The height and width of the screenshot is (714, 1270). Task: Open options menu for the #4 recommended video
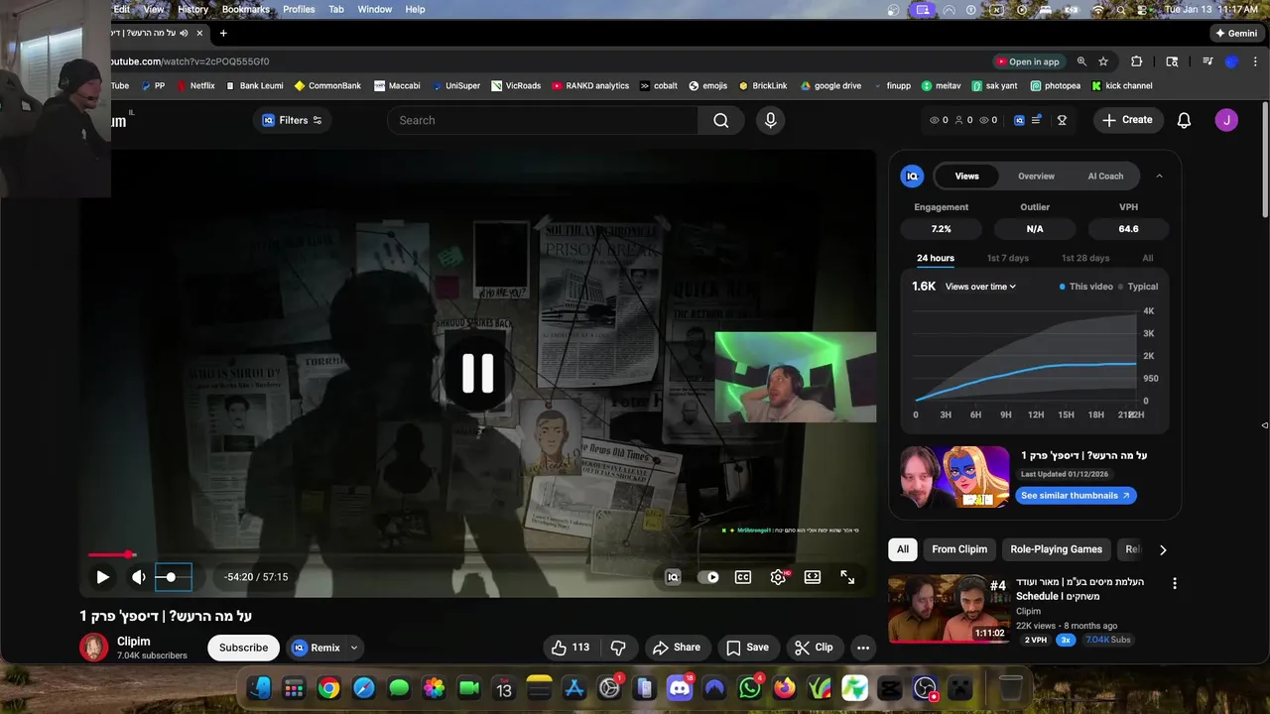(x=1175, y=584)
